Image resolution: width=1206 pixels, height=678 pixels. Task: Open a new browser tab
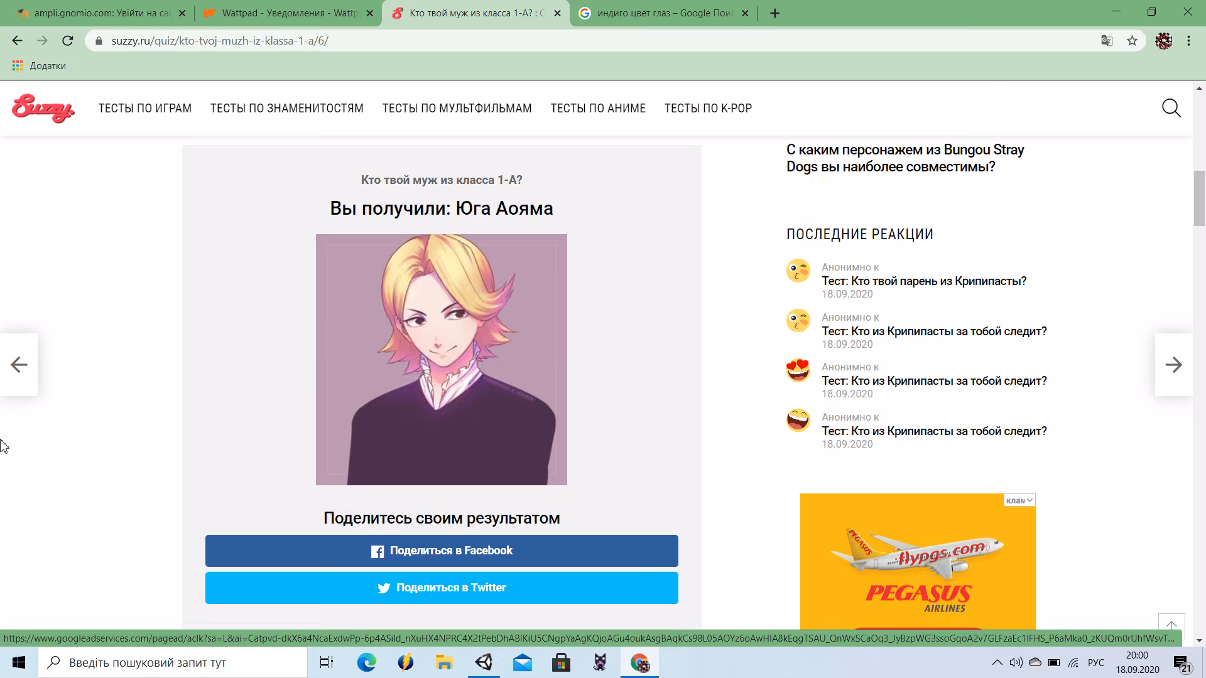coord(774,13)
